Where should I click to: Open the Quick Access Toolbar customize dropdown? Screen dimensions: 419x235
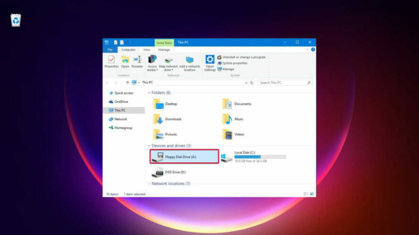click(127, 42)
